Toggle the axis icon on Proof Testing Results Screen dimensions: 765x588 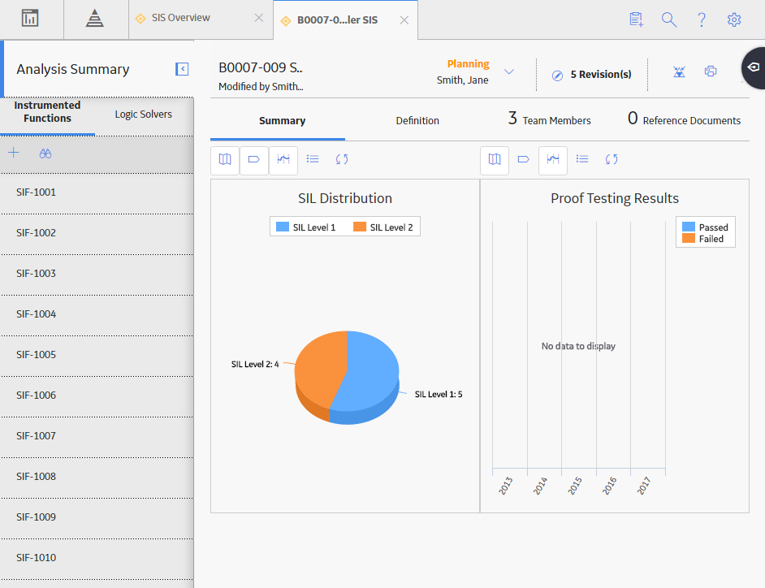coord(553,159)
